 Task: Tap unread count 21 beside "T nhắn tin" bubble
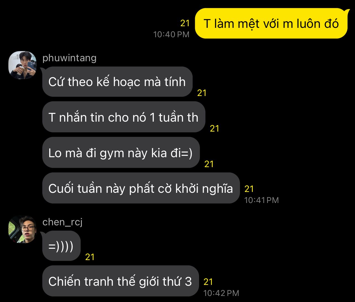pyautogui.click(x=215, y=129)
